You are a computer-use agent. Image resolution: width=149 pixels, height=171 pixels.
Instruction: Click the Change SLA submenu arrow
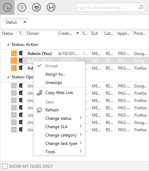coord(81,126)
